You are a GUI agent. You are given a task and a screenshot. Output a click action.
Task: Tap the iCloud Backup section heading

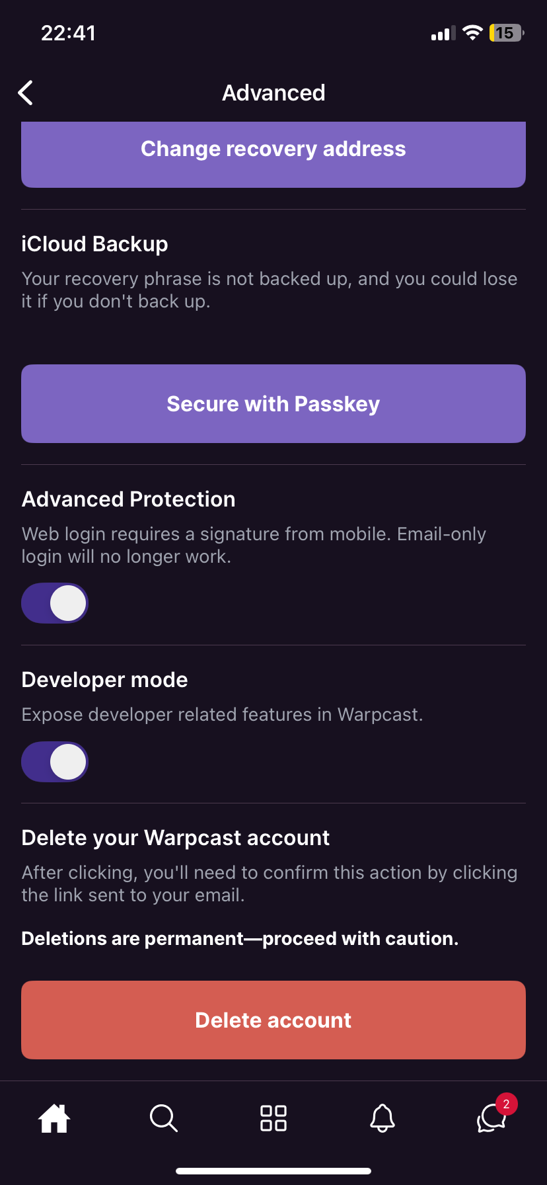click(x=94, y=244)
